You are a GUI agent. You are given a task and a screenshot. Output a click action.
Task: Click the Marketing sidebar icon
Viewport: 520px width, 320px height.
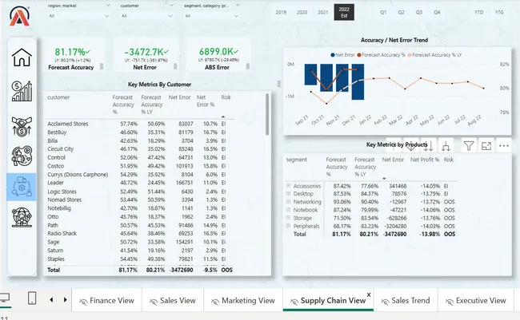coord(22,156)
